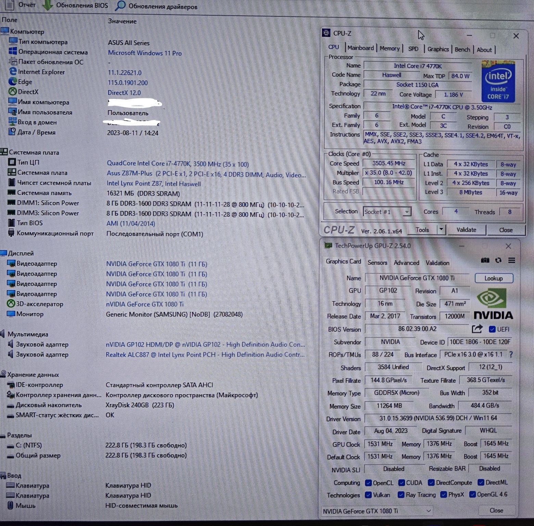Click the Мышь mouse icon

point(10,505)
